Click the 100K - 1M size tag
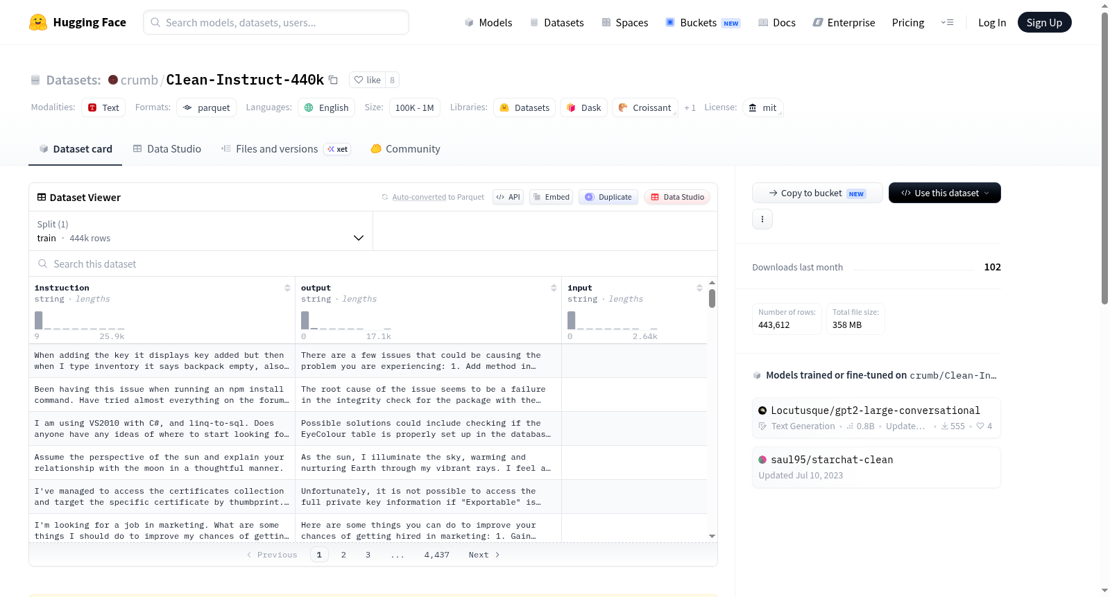Image resolution: width=1110 pixels, height=597 pixels. [x=414, y=107]
